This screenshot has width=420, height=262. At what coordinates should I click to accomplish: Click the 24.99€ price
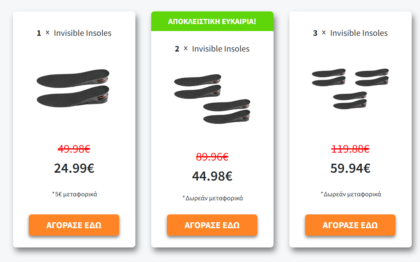click(x=74, y=168)
